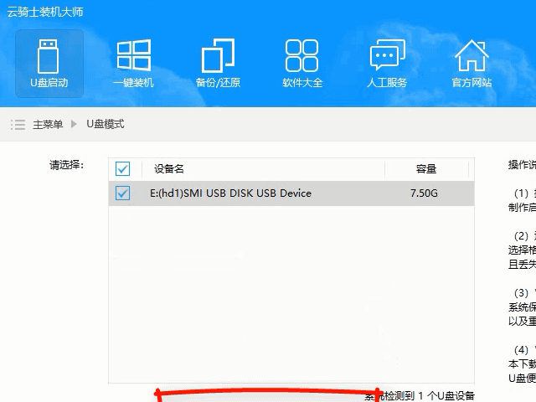Uncheck the E:(hd1)SMI USB DISK checkbox
This screenshot has height=402, width=536.
122,193
